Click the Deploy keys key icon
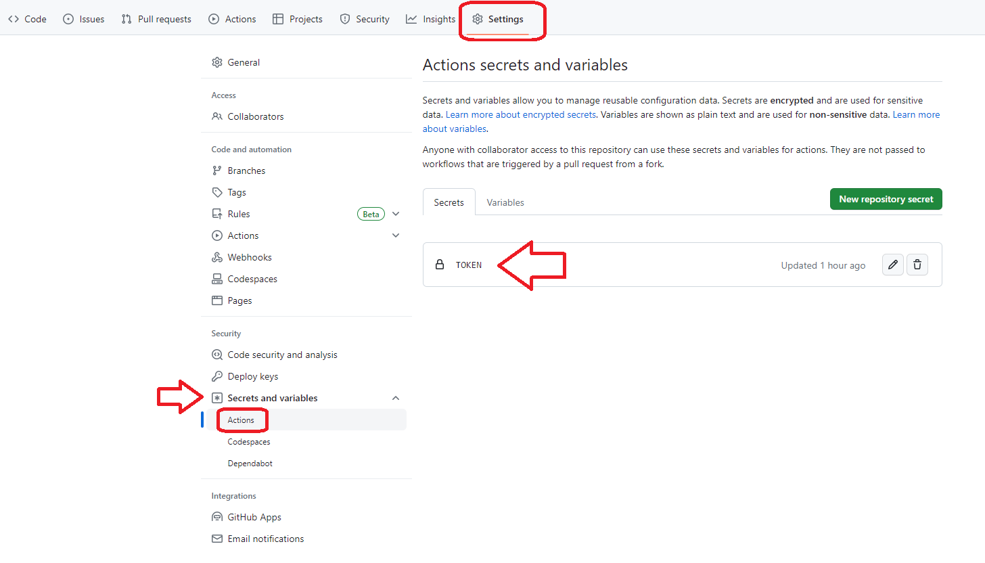This screenshot has height=563, width=985. (x=217, y=376)
